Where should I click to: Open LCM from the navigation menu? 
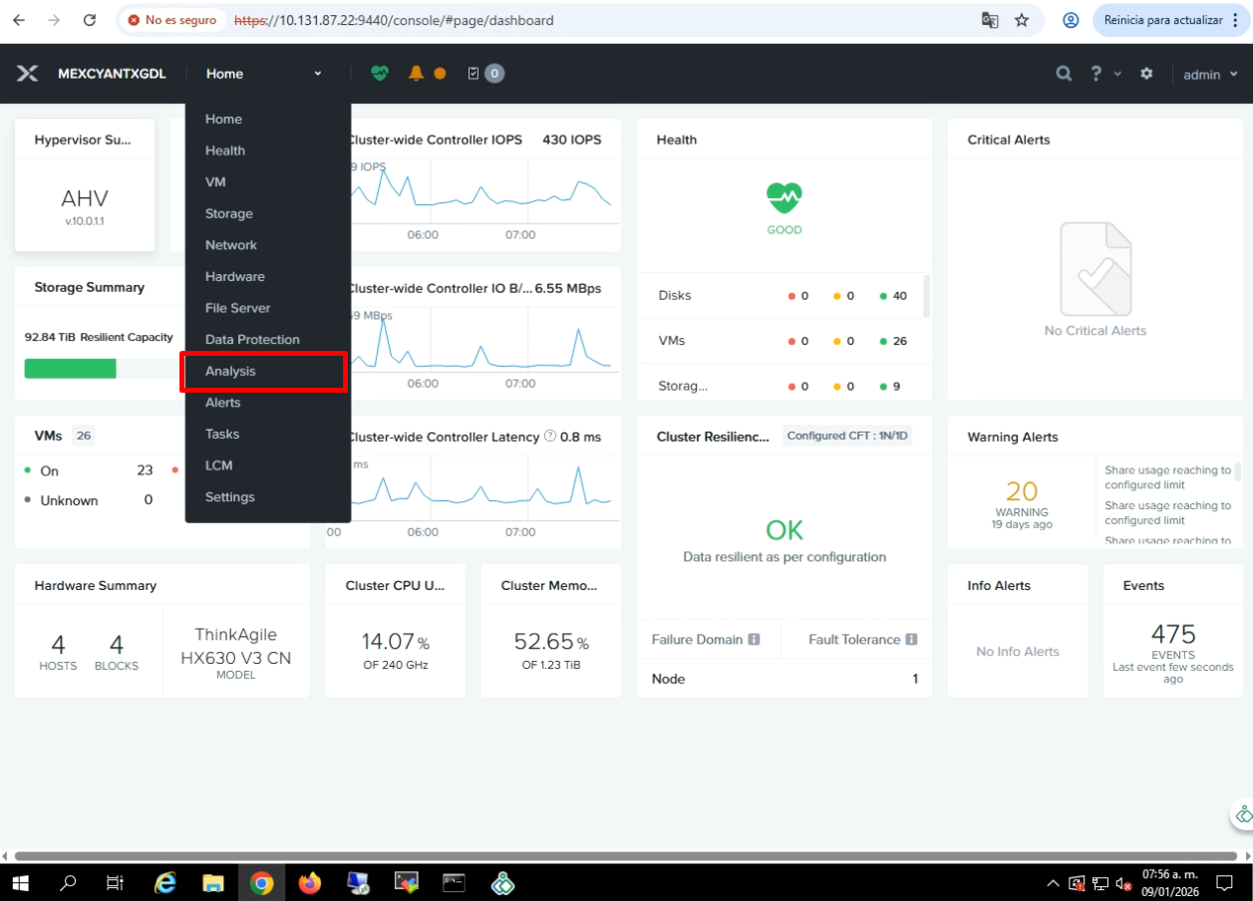[x=218, y=465]
